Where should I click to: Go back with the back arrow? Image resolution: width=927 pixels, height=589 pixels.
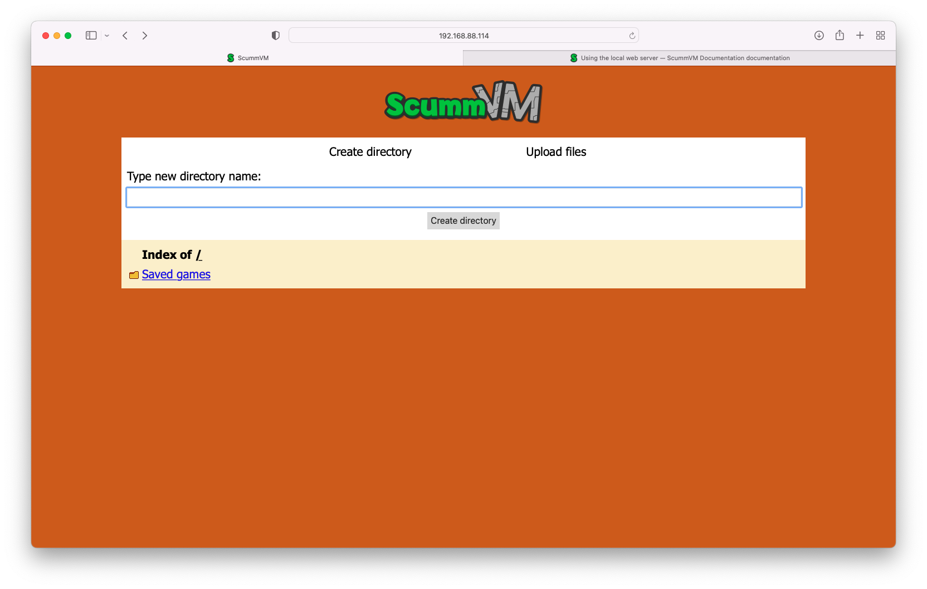tap(125, 36)
